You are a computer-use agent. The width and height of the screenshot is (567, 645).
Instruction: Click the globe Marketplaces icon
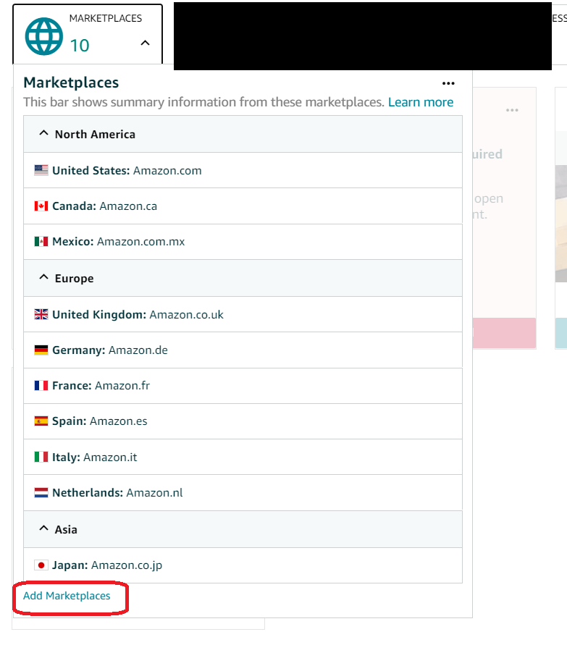point(43,36)
